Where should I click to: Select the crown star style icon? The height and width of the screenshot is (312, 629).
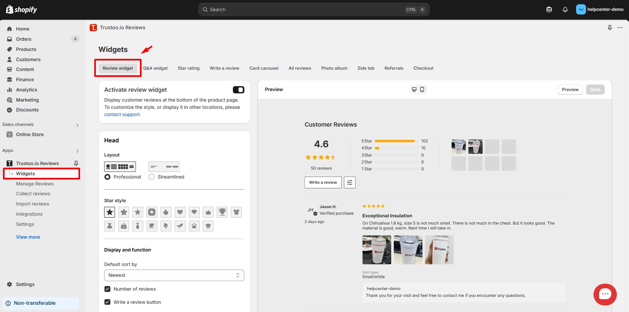click(x=208, y=212)
